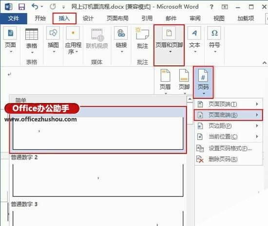Expand the 当前位置 submenu arrow

[x=257, y=137]
